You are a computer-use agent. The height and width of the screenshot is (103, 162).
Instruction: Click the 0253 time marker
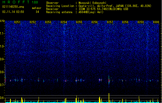[x=48, y=22]
